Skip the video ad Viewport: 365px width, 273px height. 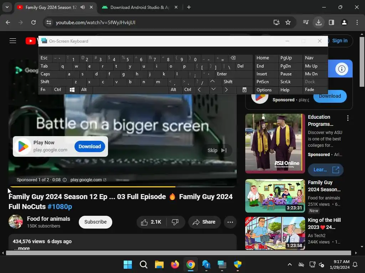pyautogui.click(x=217, y=150)
